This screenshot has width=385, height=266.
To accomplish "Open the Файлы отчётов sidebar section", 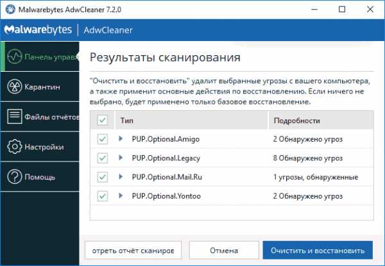I will (x=40, y=117).
